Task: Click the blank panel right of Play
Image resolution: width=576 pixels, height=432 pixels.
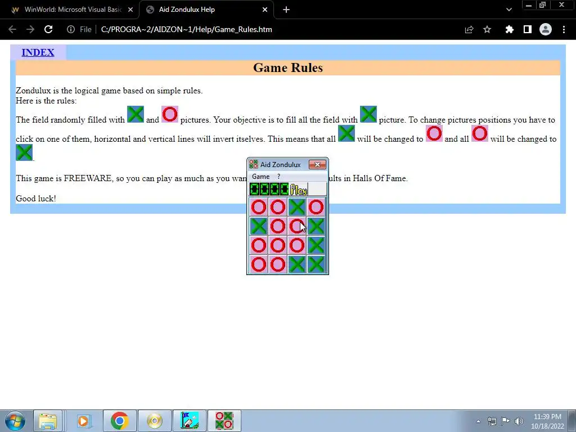Action: tap(317, 190)
